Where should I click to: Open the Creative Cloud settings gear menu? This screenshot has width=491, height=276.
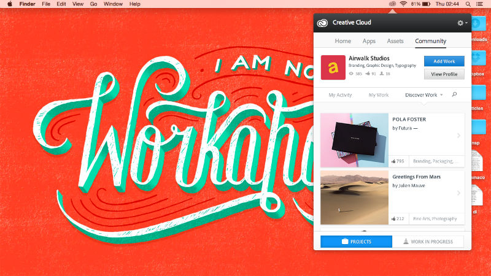click(462, 23)
